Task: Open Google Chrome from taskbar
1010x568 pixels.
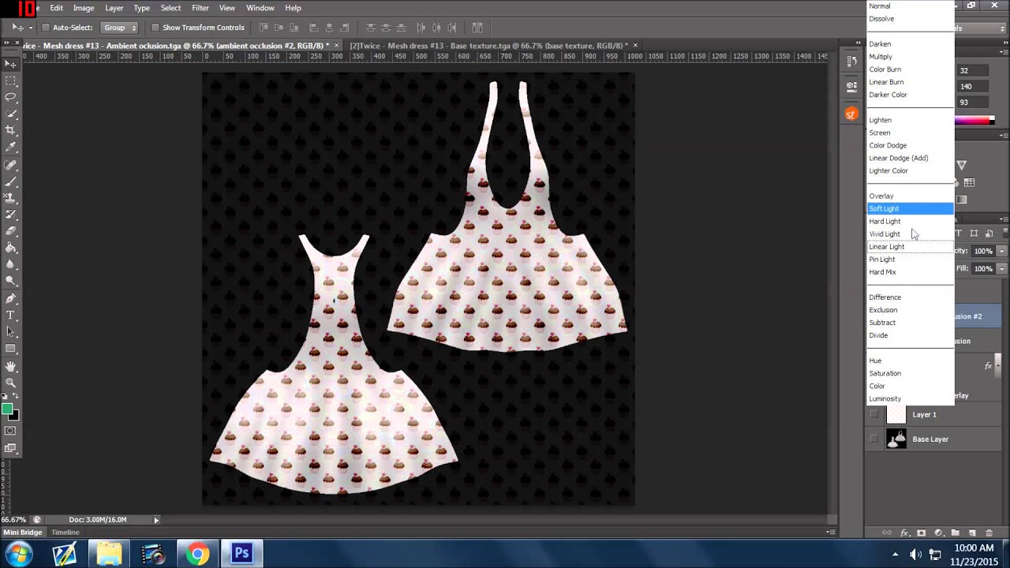Action: coord(197,554)
